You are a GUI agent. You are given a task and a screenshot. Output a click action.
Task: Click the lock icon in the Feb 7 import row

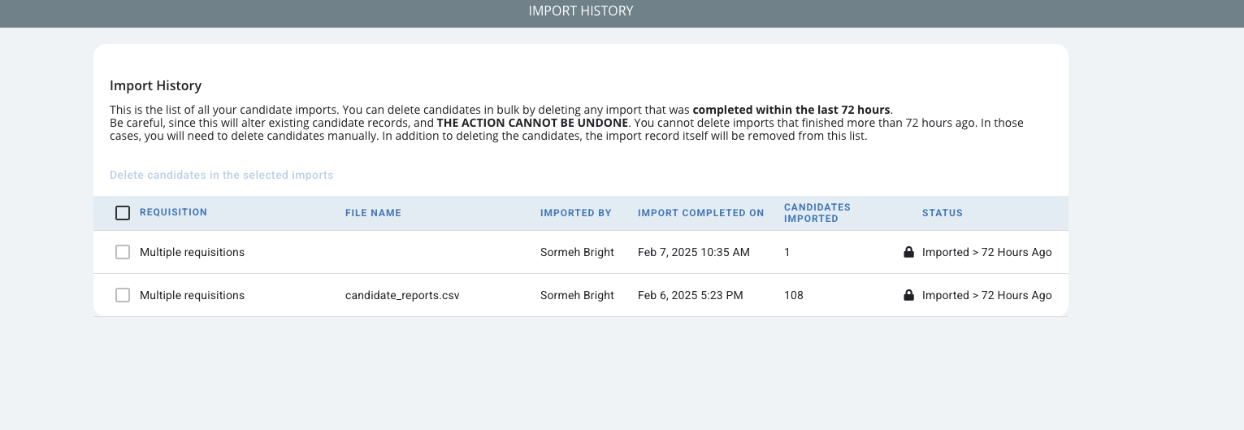coord(908,252)
